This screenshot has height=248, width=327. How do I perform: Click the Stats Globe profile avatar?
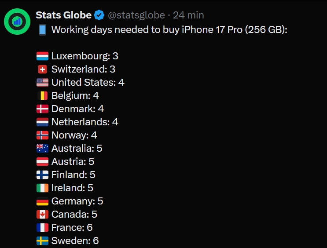point(17,21)
